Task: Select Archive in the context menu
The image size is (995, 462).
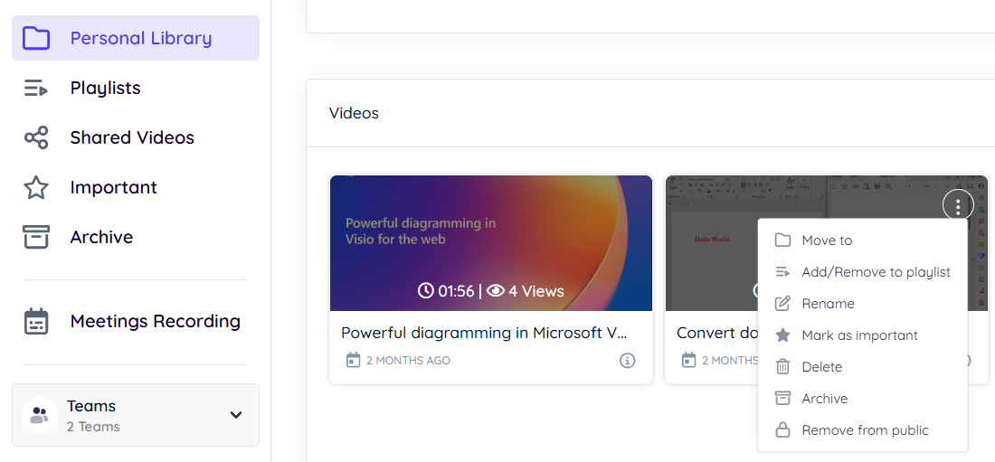Action: click(x=863, y=400)
